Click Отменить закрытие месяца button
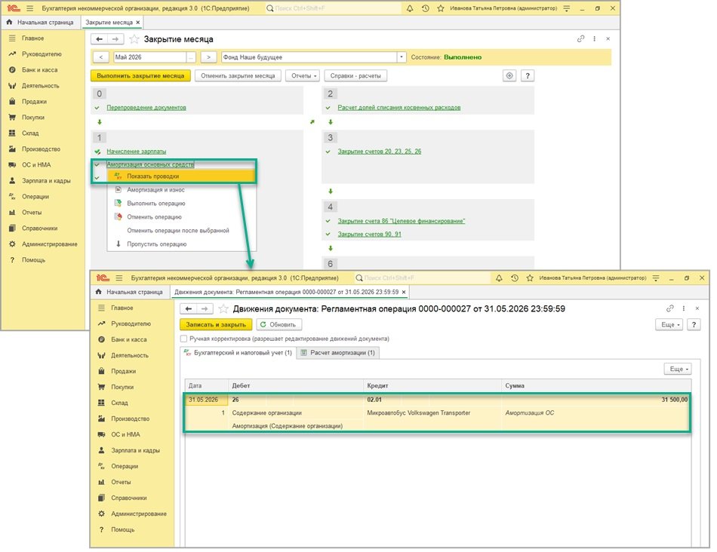 coord(238,76)
